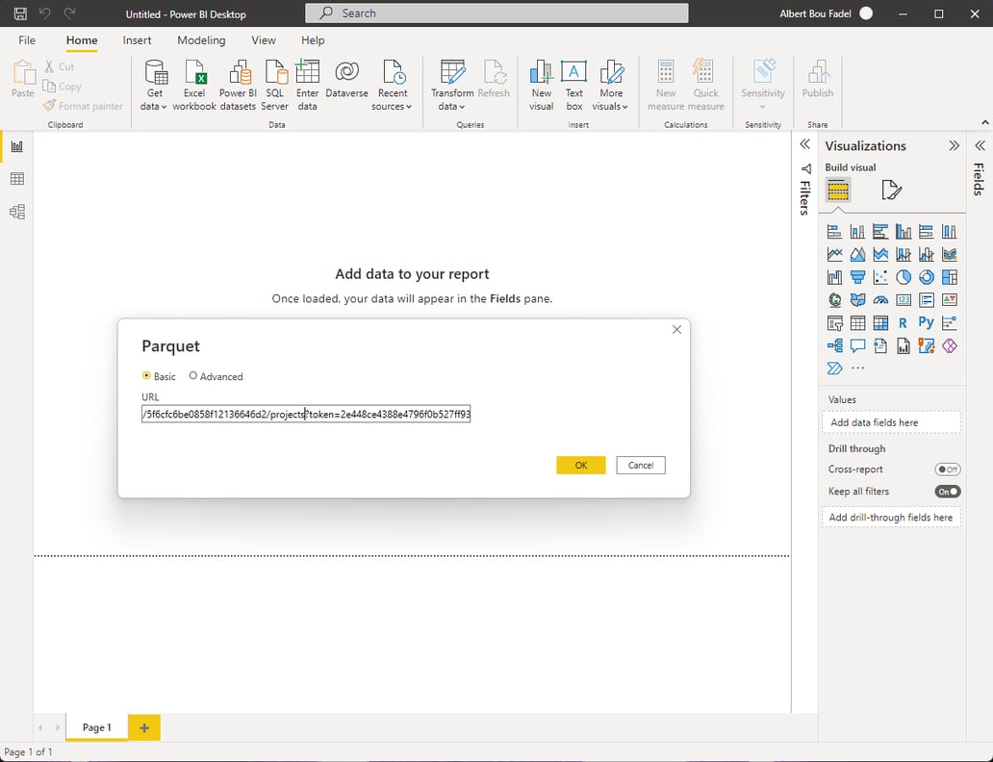Select the treemap visual
The width and height of the screenshot is (993, 762).
(x=949, y=277)
